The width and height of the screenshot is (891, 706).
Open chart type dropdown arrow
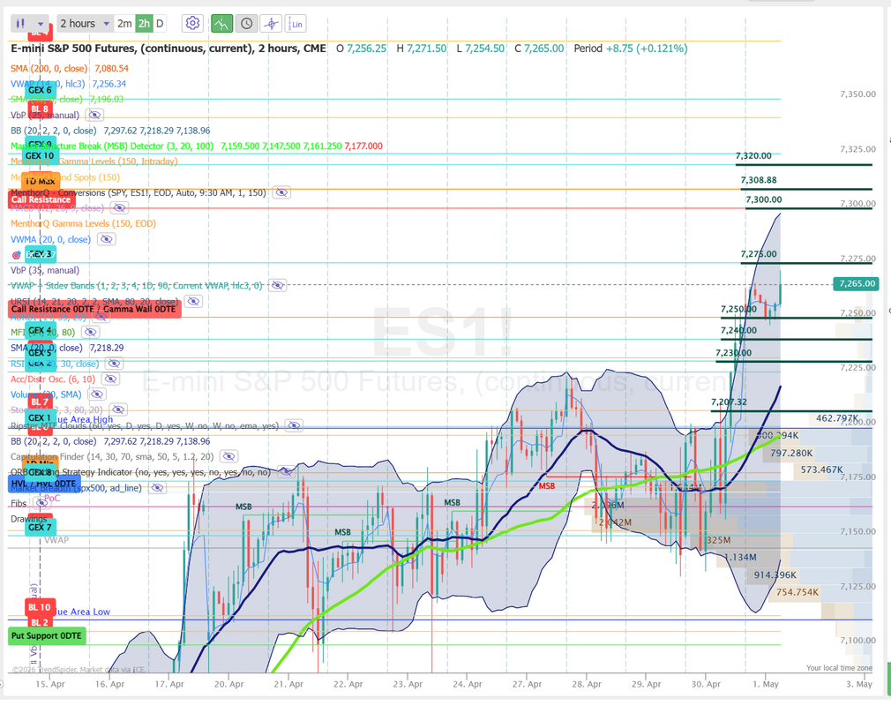click(x=41, y=24)
